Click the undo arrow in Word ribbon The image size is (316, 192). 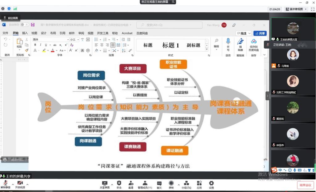coord(6,39)
